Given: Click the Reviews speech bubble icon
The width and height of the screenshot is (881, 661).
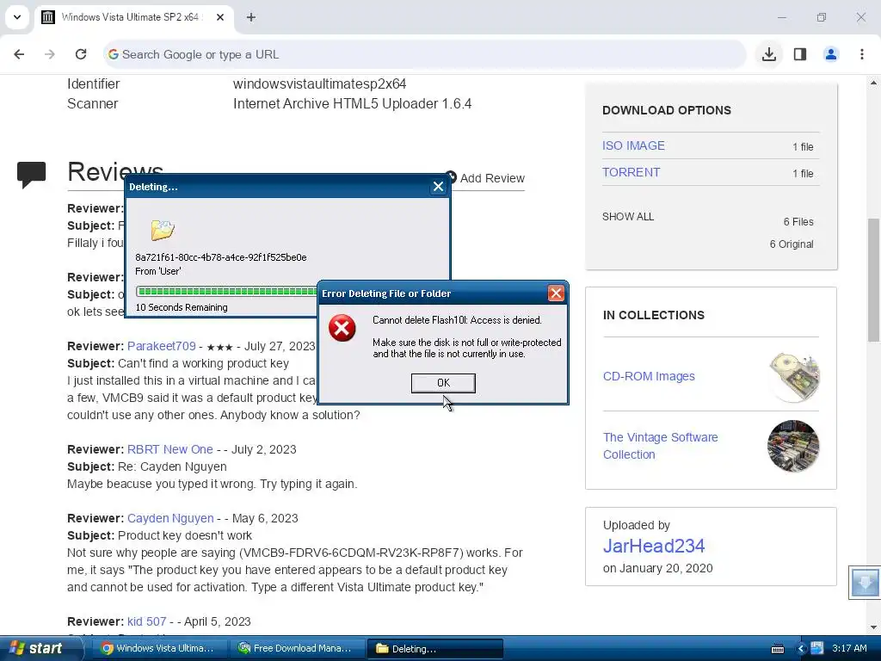Looking at the screenshot, I should coord(32,174).
